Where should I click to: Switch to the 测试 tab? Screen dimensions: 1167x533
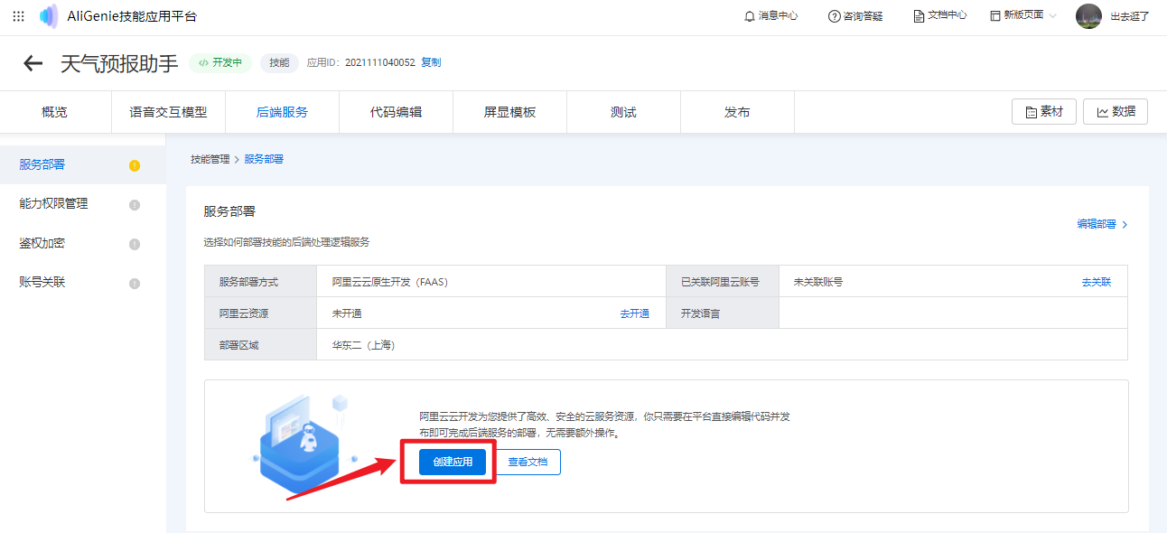coord(624,112)
